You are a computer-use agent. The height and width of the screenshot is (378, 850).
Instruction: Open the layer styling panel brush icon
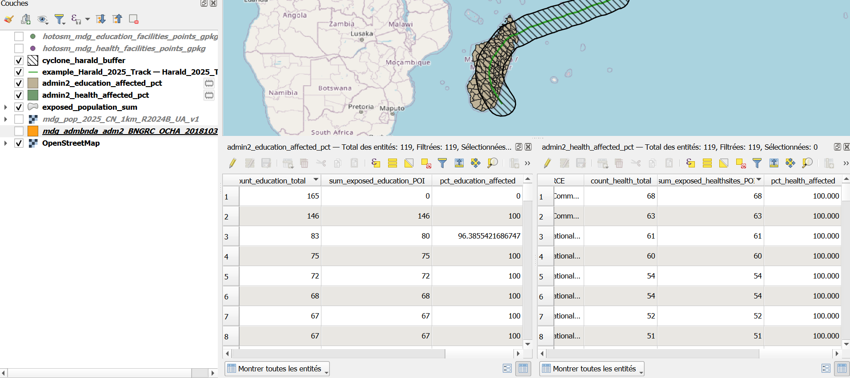click(x=9, y=19)
